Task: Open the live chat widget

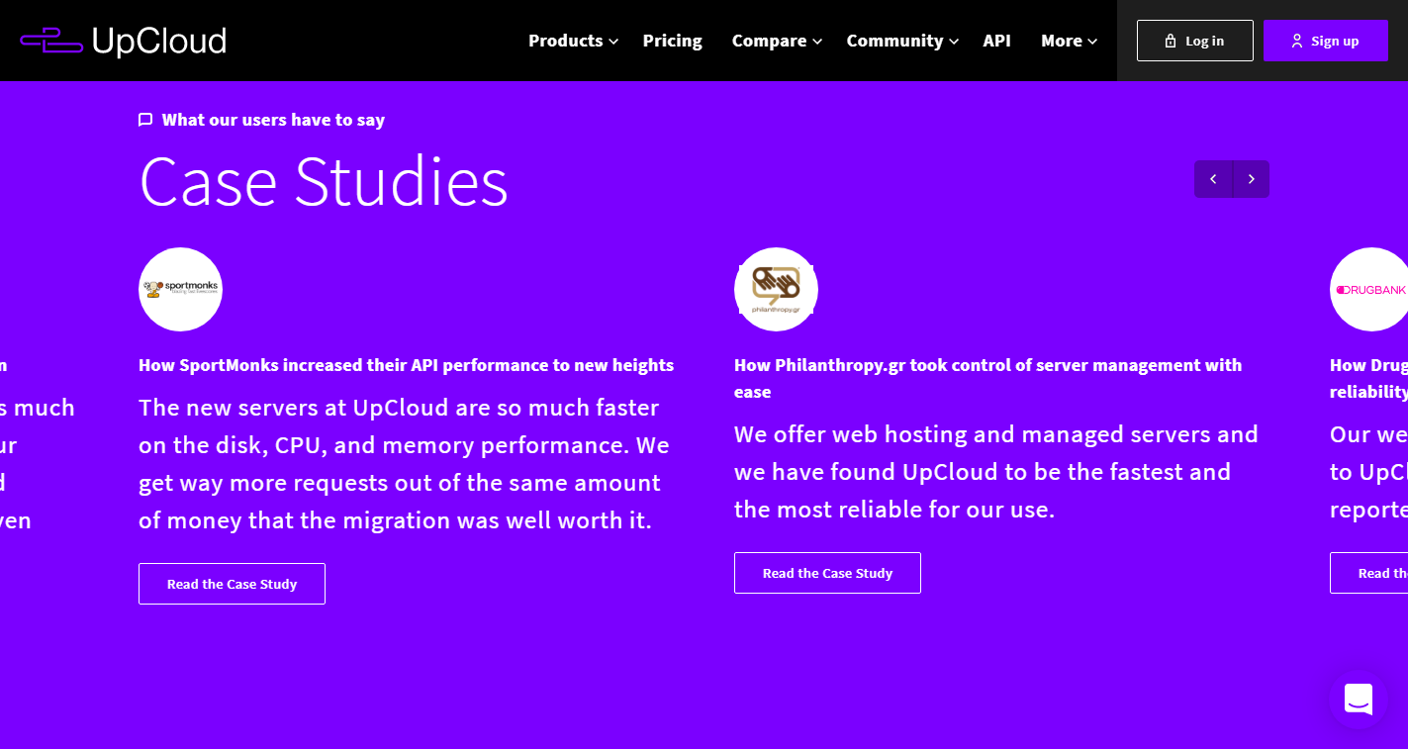Action: (x=1358, y=699)
